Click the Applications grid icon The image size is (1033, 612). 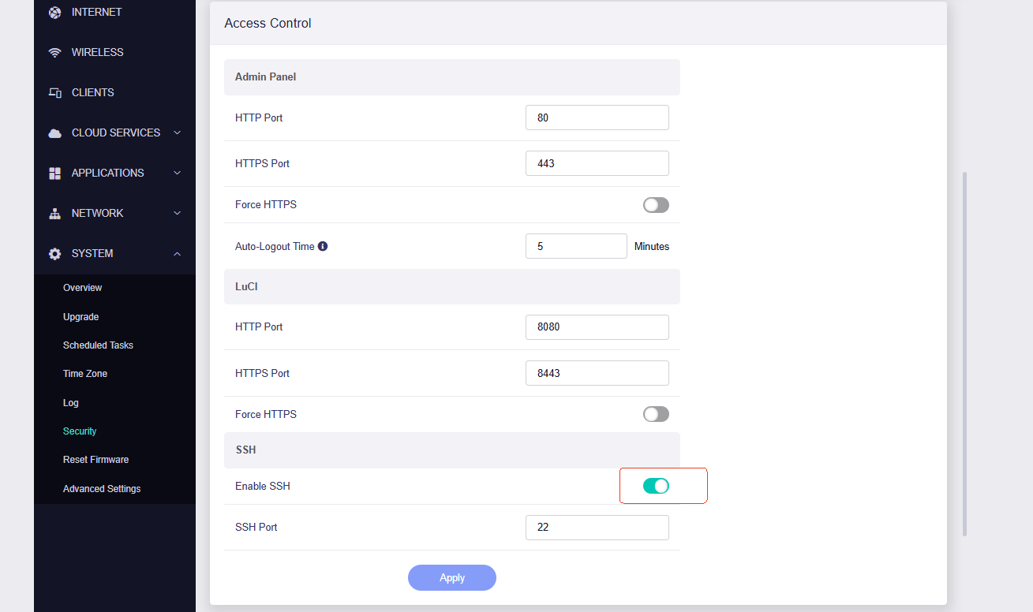(x=54, y=174)
